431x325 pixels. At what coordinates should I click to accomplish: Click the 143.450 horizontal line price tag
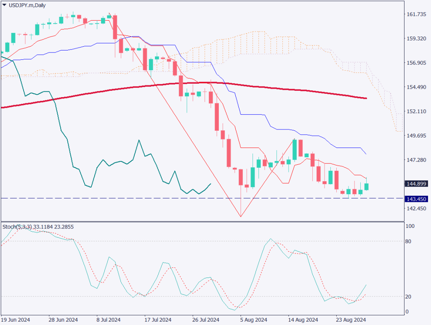point(416,198)
